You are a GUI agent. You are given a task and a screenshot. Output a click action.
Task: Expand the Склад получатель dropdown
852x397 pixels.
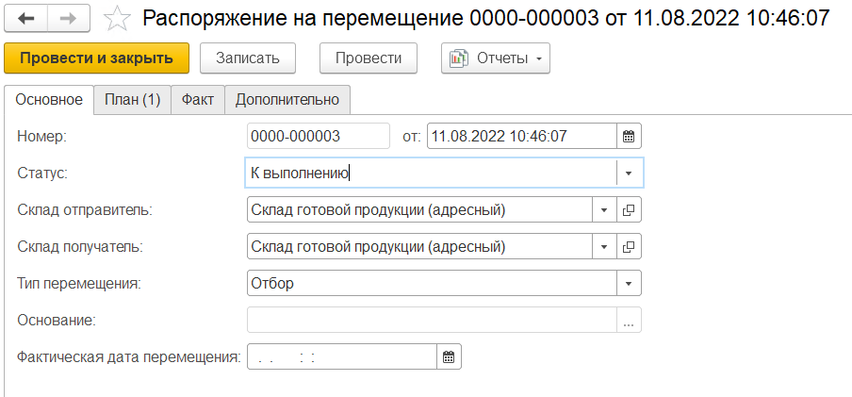pos(604,247)
